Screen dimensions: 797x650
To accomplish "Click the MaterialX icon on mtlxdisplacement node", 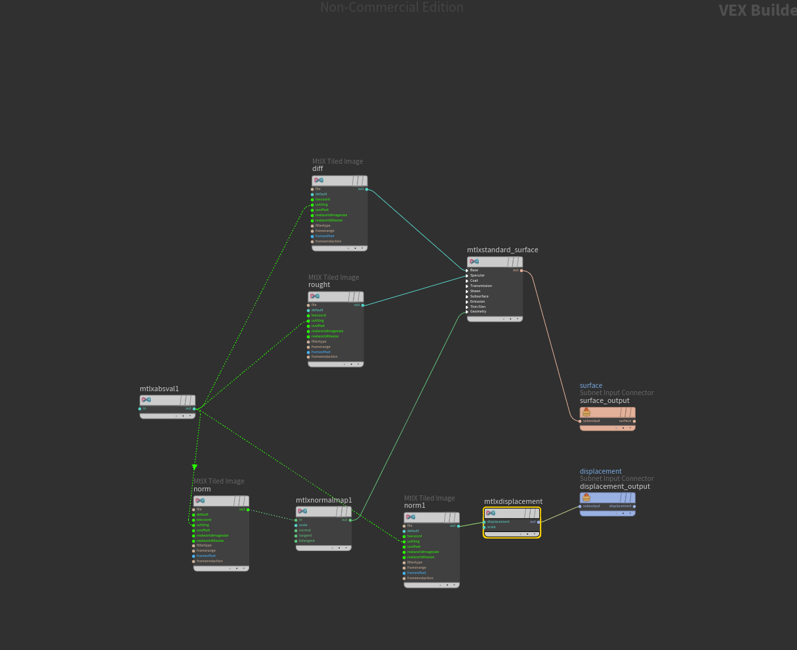I will point(491,513).
